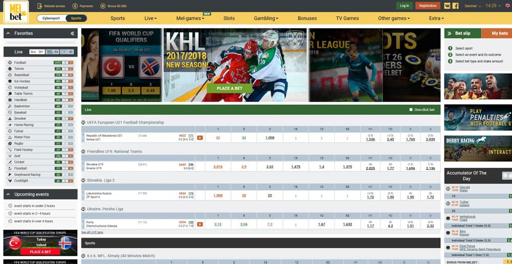Image resolution: width=512 pixels, height=264 pixels.
Task: Expand the Live menu in navigation bar
Action: point(151,18)
